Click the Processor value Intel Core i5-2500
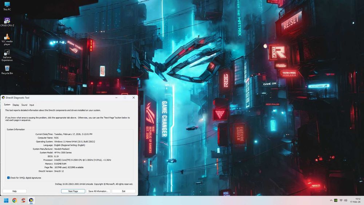The image size is (364, 205). click(x=83, y=160)
